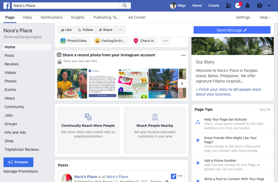
Task: Click the Follow button
Action: [x=85, y=30]
